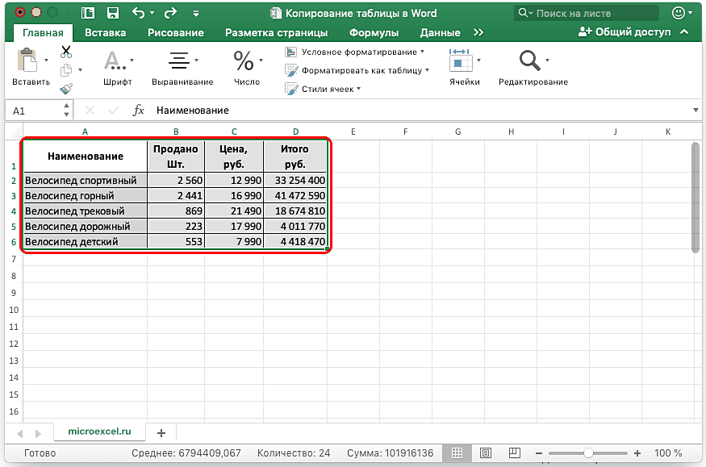Switch to Page Layout view in status bar
Image resolution: width=706 pixels, height=467 pixels.
(486, 453)
